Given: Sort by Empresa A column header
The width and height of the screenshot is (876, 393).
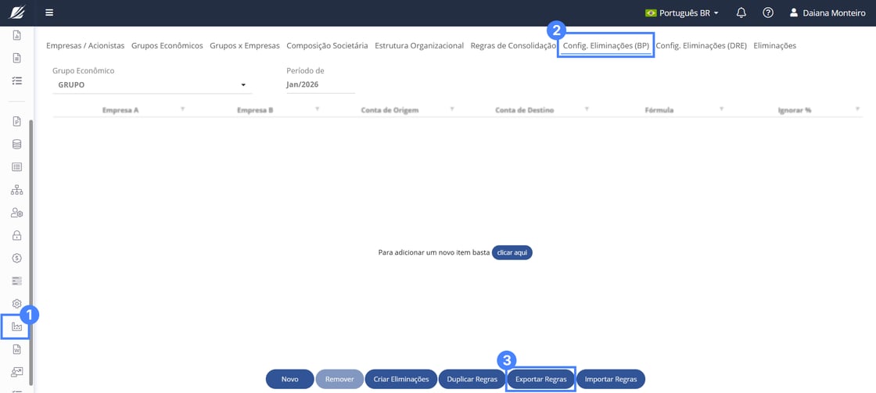Looking at the screenshot, I should 120,110.
